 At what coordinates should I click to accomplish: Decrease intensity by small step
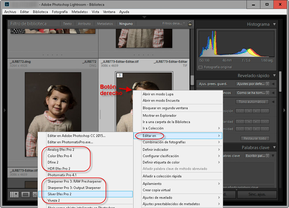click(x=249, y=129)
